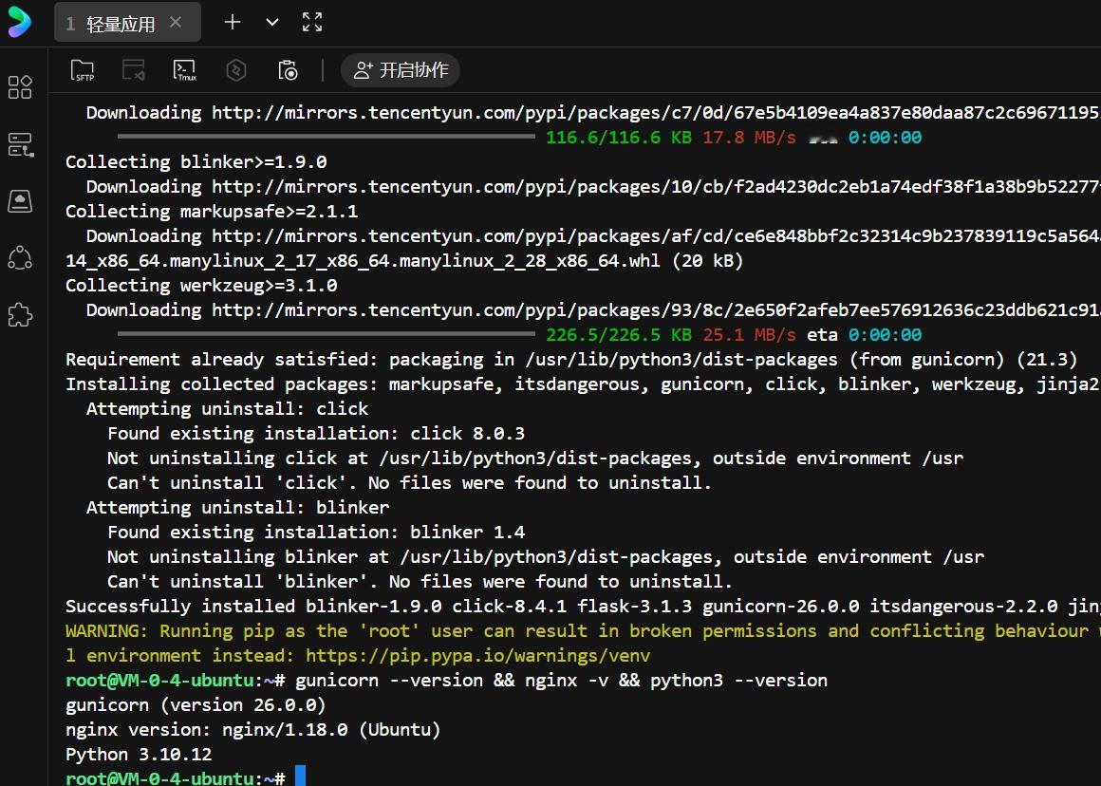1101x786 pixels.
Task: Click 'nginx version: nginx/1.18.0 (Ubuntu)' output
Action: pos(252,730)
